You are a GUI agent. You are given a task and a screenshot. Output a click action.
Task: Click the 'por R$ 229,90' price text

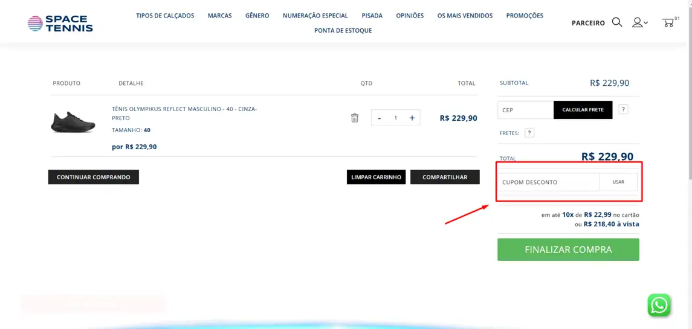tap(134, 147)
